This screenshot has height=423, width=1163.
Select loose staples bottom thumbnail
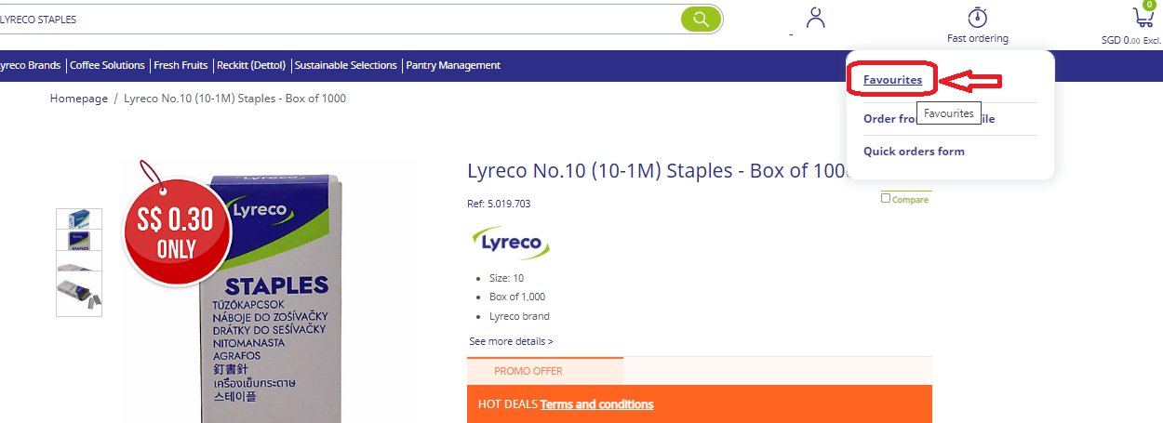(x=79, y=296)
